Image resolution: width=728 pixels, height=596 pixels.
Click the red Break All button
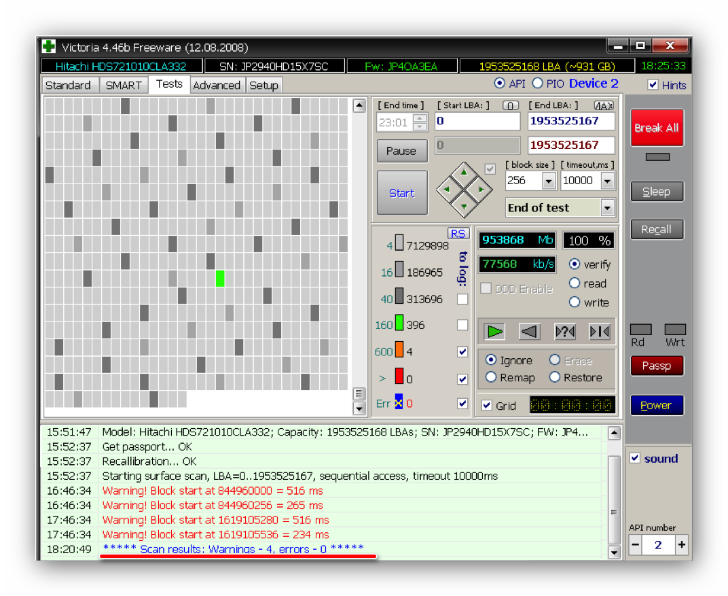point(657,128)
